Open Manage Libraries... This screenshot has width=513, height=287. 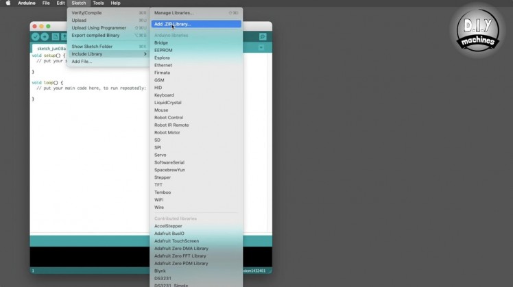[196, 13]
